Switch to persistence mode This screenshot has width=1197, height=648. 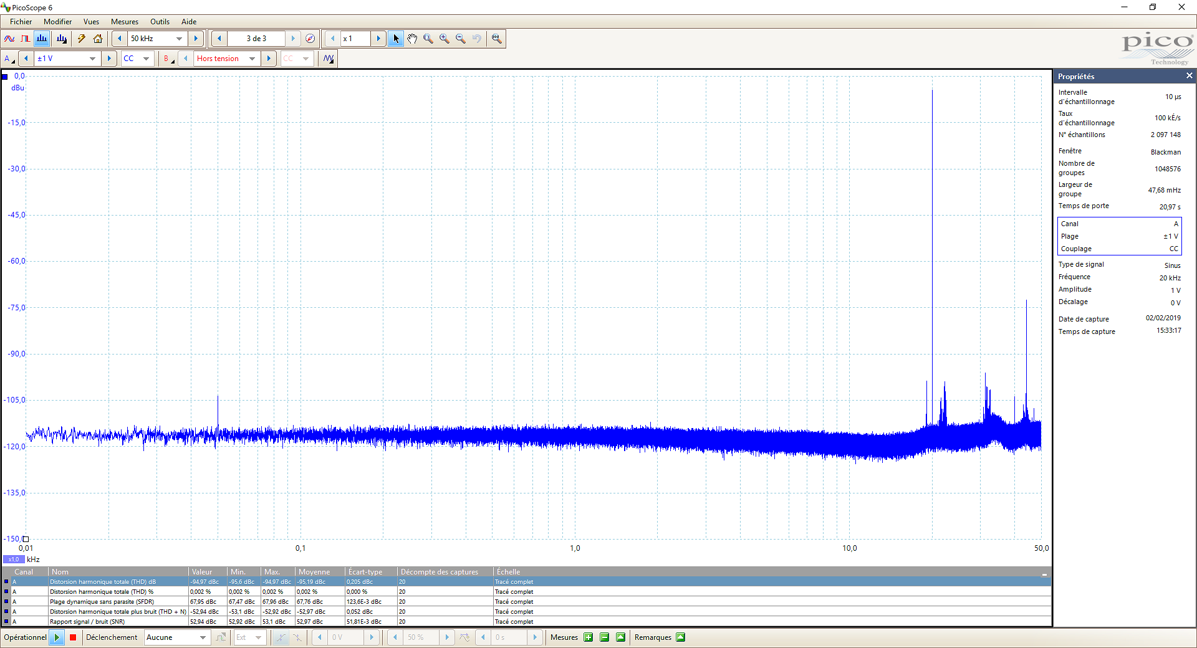point(26,39)
